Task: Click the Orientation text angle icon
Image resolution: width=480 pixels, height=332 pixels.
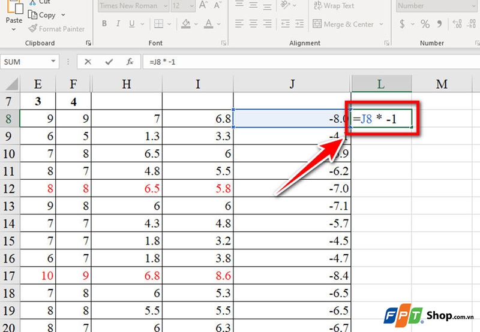Action: click(x=286, y=5)
